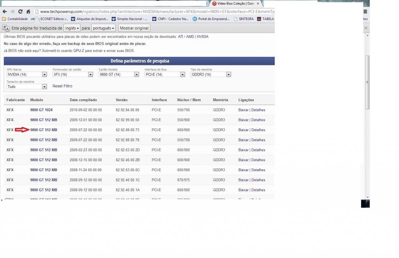Click the Versão column header
399x258 pixels.
[122, 100]
